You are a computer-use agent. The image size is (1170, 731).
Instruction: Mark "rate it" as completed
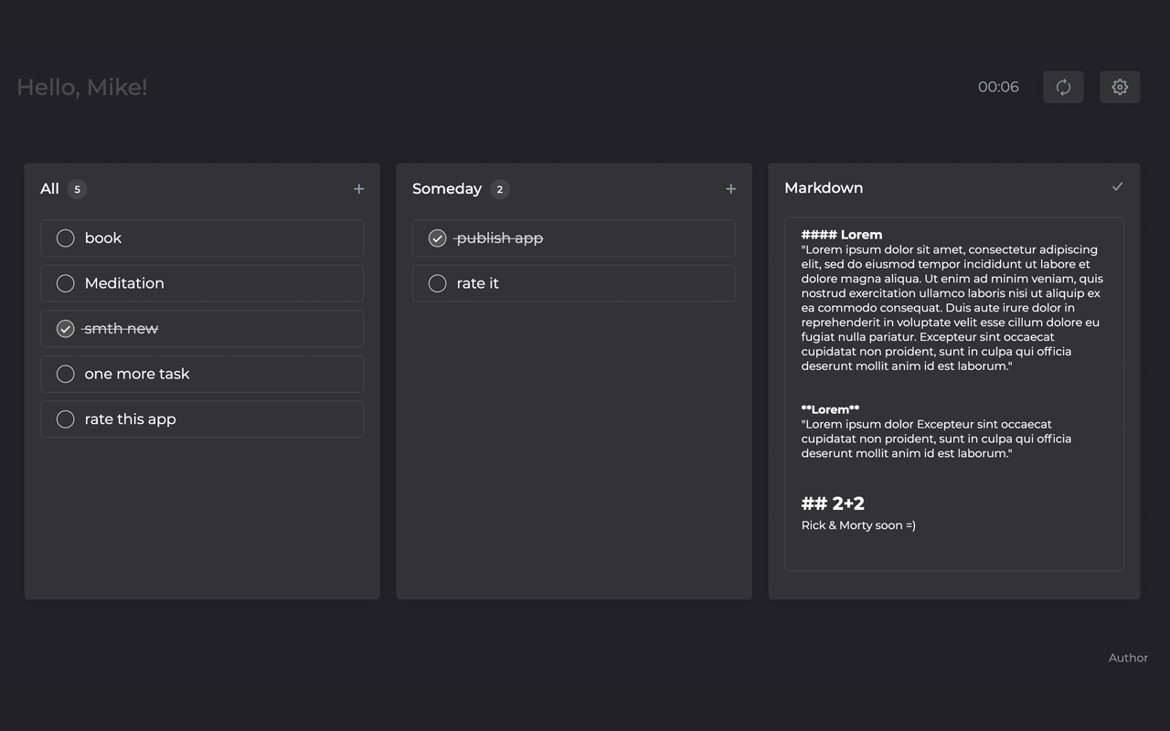tap(437, 283)
